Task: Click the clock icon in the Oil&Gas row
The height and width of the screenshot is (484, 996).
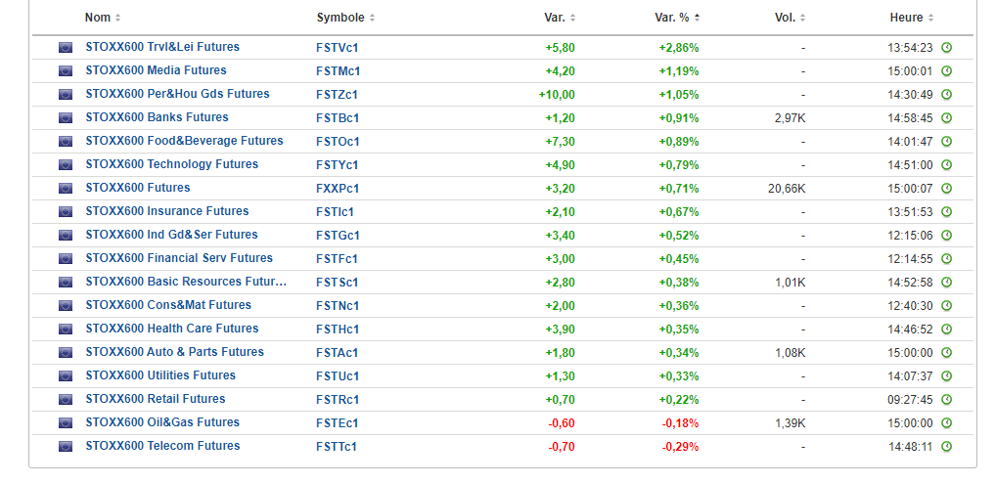Action: 946,422
